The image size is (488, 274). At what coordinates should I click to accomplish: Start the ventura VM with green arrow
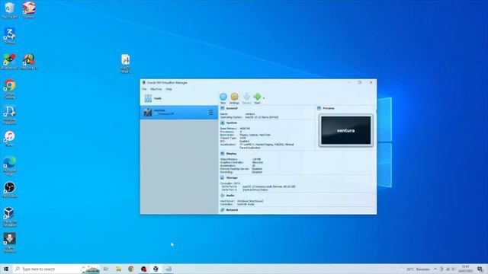[257, 97]
